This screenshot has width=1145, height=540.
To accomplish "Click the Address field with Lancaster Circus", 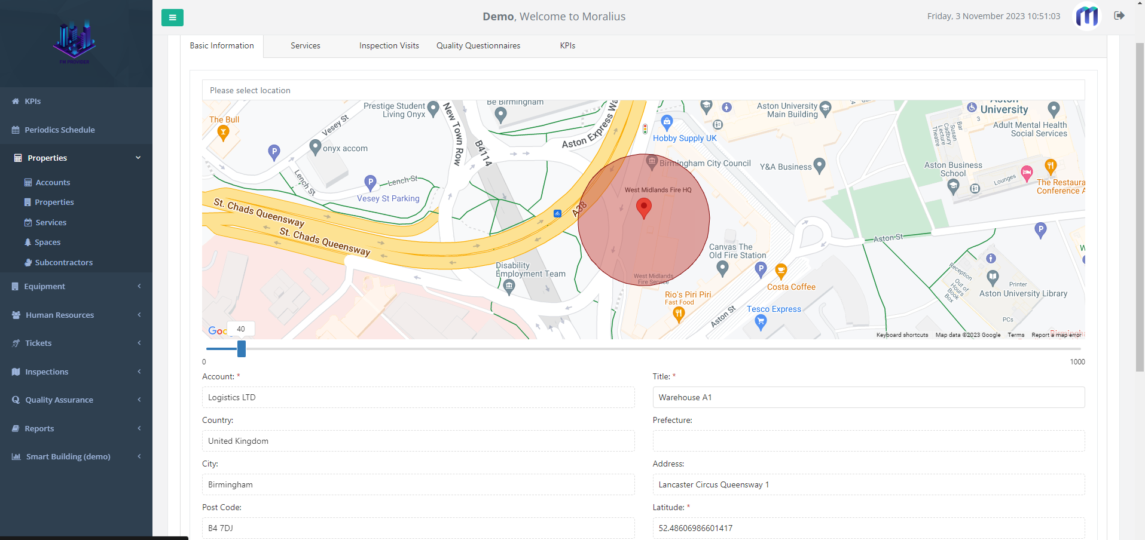I will coord(869,484).
